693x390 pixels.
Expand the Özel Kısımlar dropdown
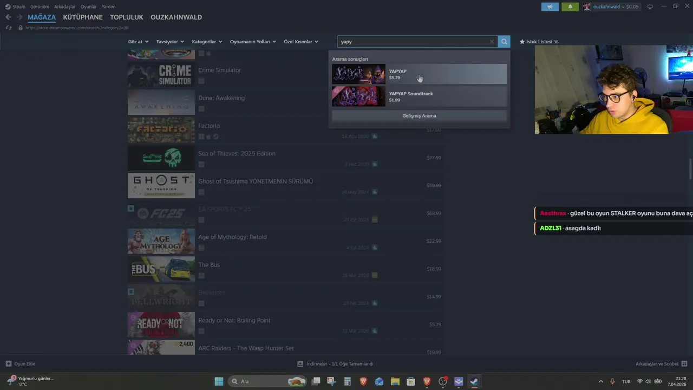pyautogui.click(x=301, y=42)
